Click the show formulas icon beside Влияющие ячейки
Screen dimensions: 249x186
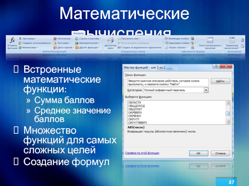coord(192,38)
